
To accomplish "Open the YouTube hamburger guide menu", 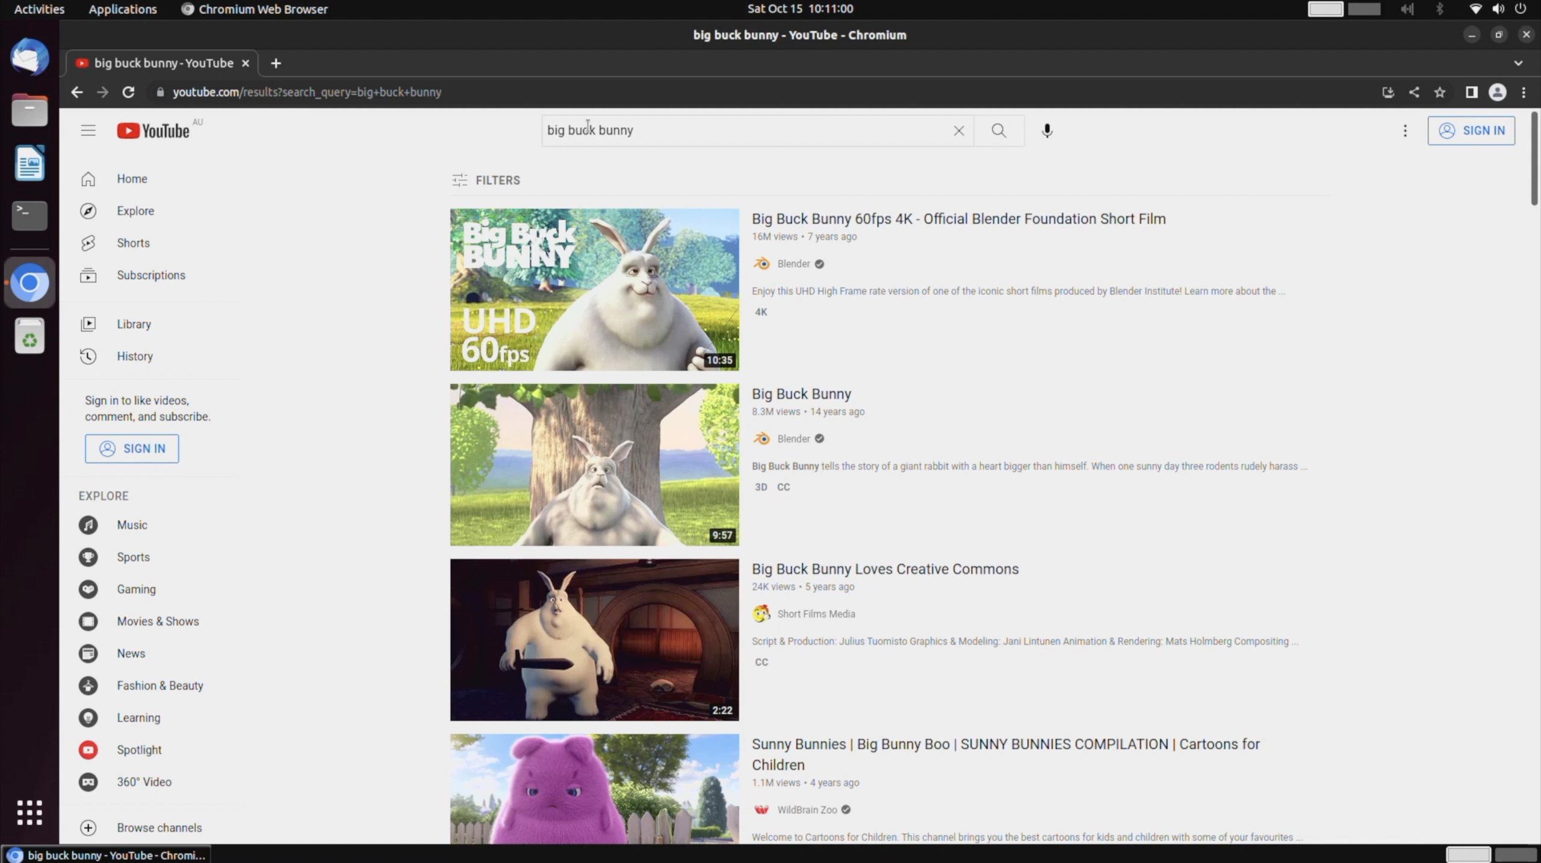I will [88, 131].
